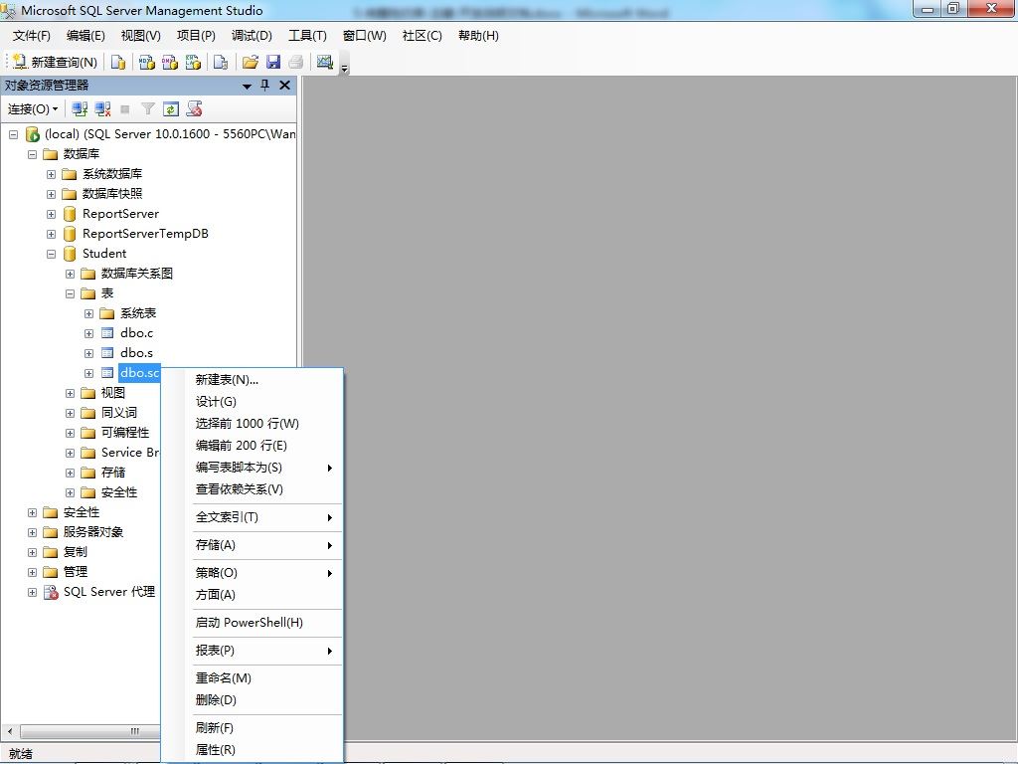The height and width of the screenshot is (764, 1018).
Task: Select the 视图 folder
Action: [x=112, y=393]
